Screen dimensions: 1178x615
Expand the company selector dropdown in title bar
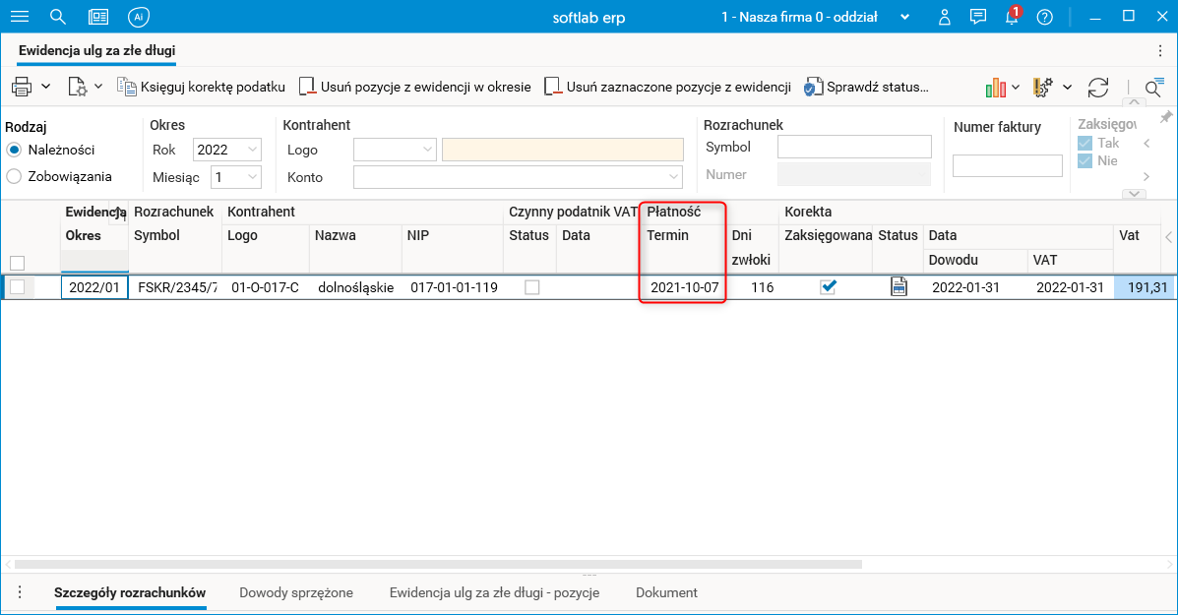[904, 18]
